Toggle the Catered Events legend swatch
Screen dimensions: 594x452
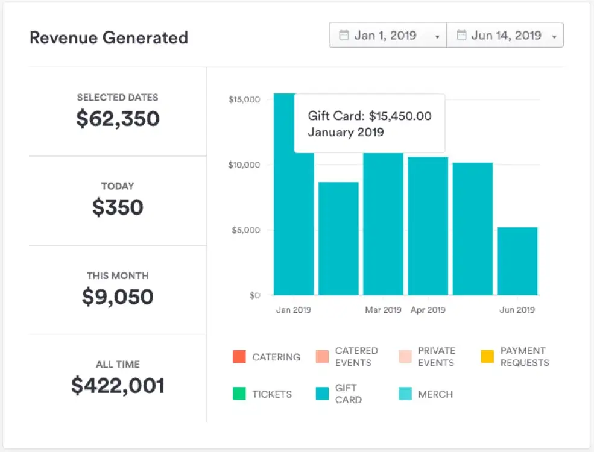click(x=323, y=357)
